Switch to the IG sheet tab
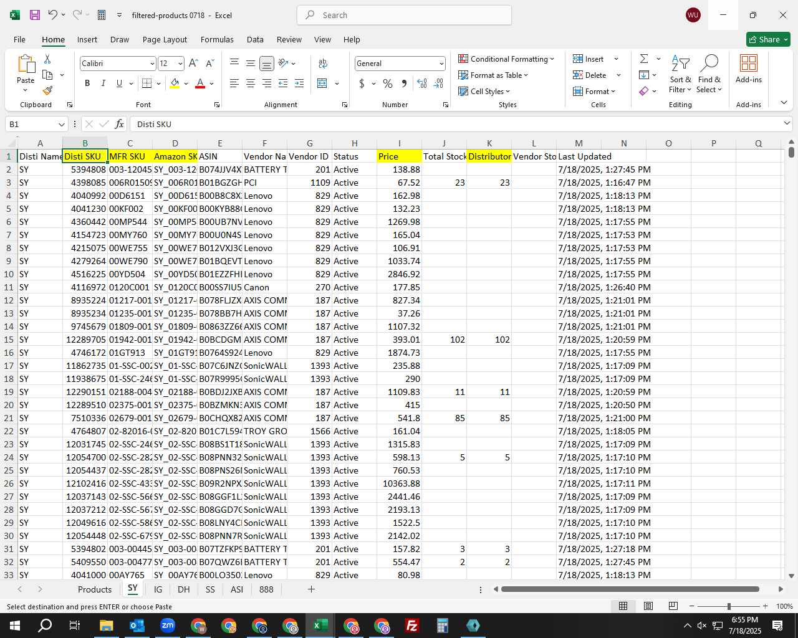The width and height of the screenshot is (798, 638). (x=158, y=589)
